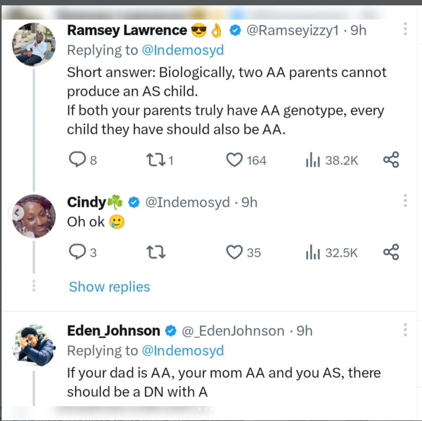422x421 pixels.
Task: Open Eden_Johnson's profile by display name
Action: [113, 331]
